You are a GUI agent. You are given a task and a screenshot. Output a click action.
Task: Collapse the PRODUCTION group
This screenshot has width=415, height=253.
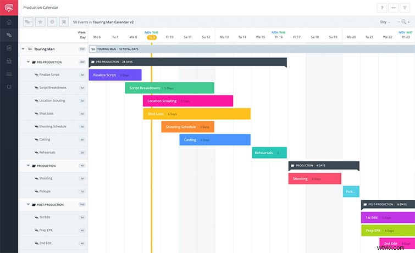pos(28,166)
